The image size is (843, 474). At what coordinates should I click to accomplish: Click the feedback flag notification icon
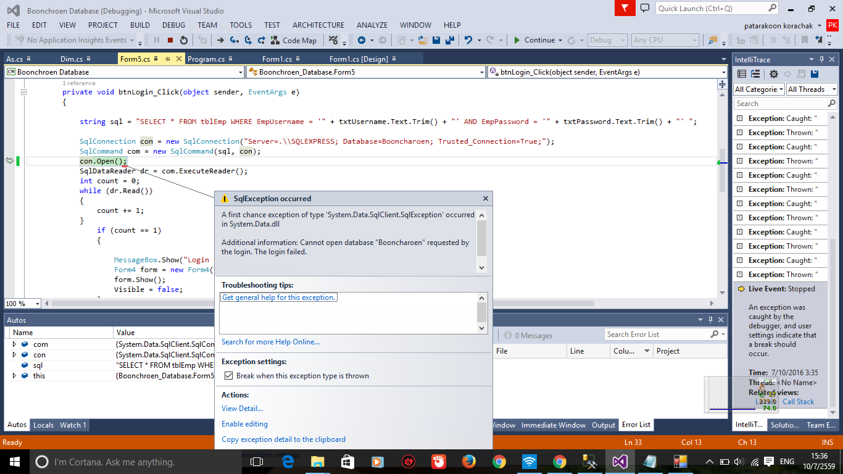(x=625, y=8)
